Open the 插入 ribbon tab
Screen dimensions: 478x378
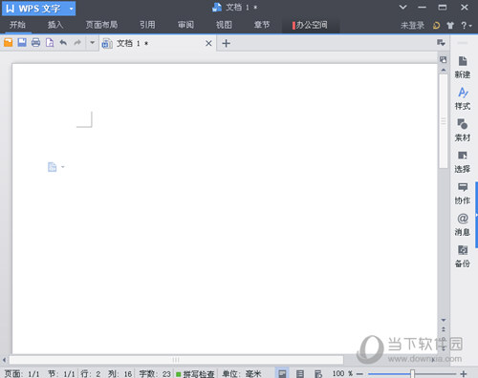pos(55,25)
